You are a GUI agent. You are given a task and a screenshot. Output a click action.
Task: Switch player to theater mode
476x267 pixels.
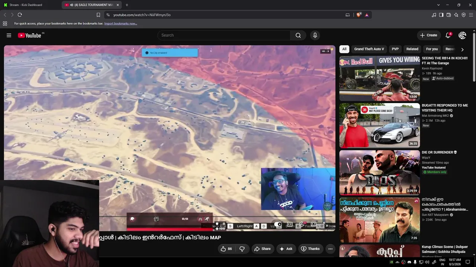click(x=313, y=225)
